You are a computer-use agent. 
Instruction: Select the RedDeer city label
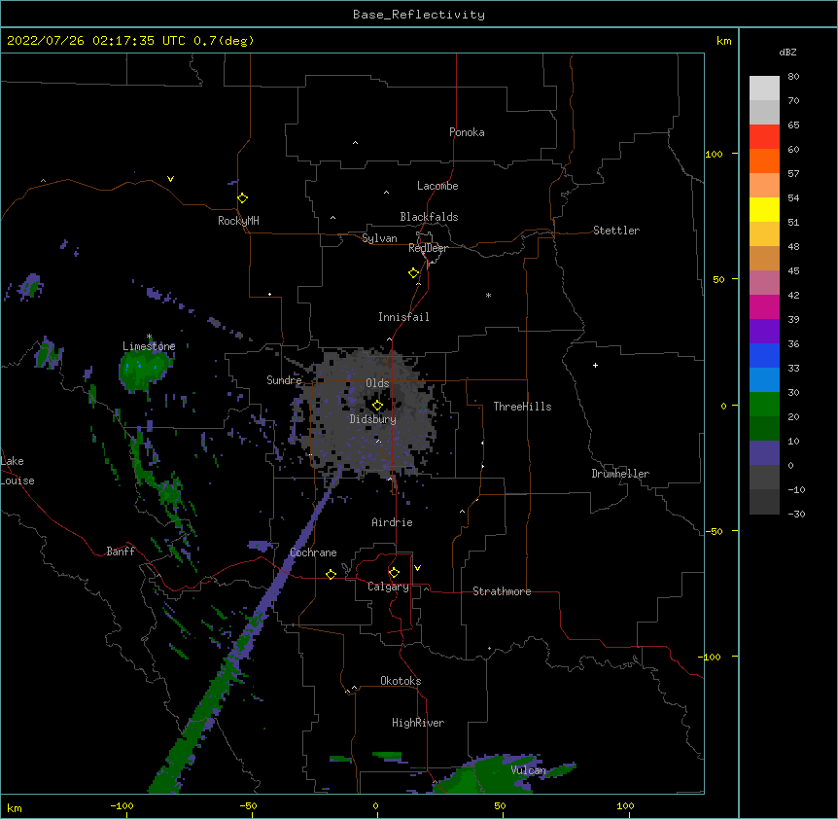[428, 248]
